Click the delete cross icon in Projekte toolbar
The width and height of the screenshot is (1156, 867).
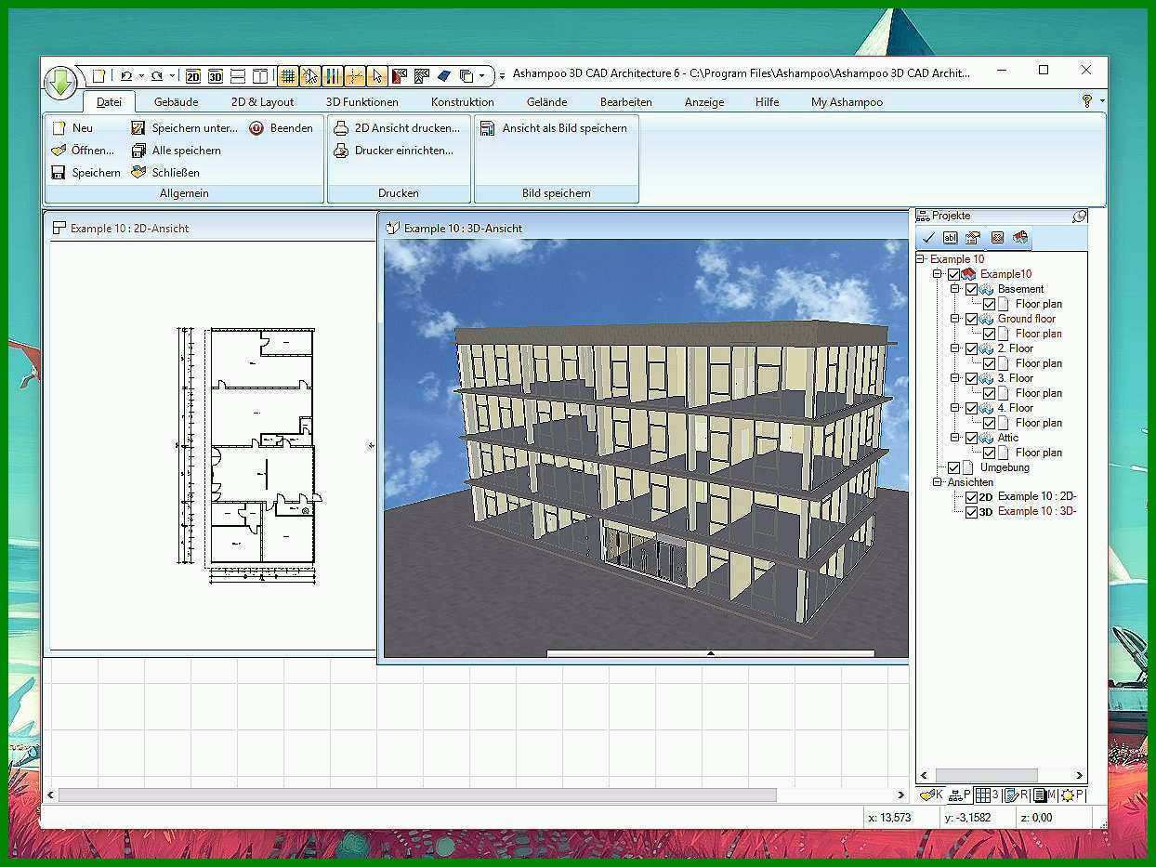[997, 238]
